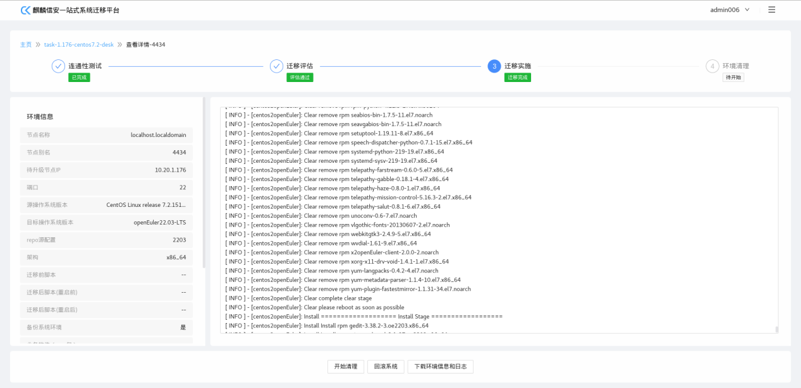
Task: Go to 主页 breadcrumb link
Action: click(x=26, y=45)
